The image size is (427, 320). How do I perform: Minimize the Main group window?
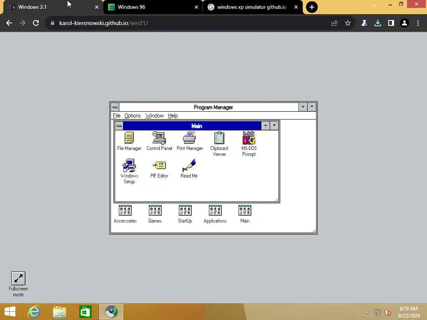[x=266, y=126]
